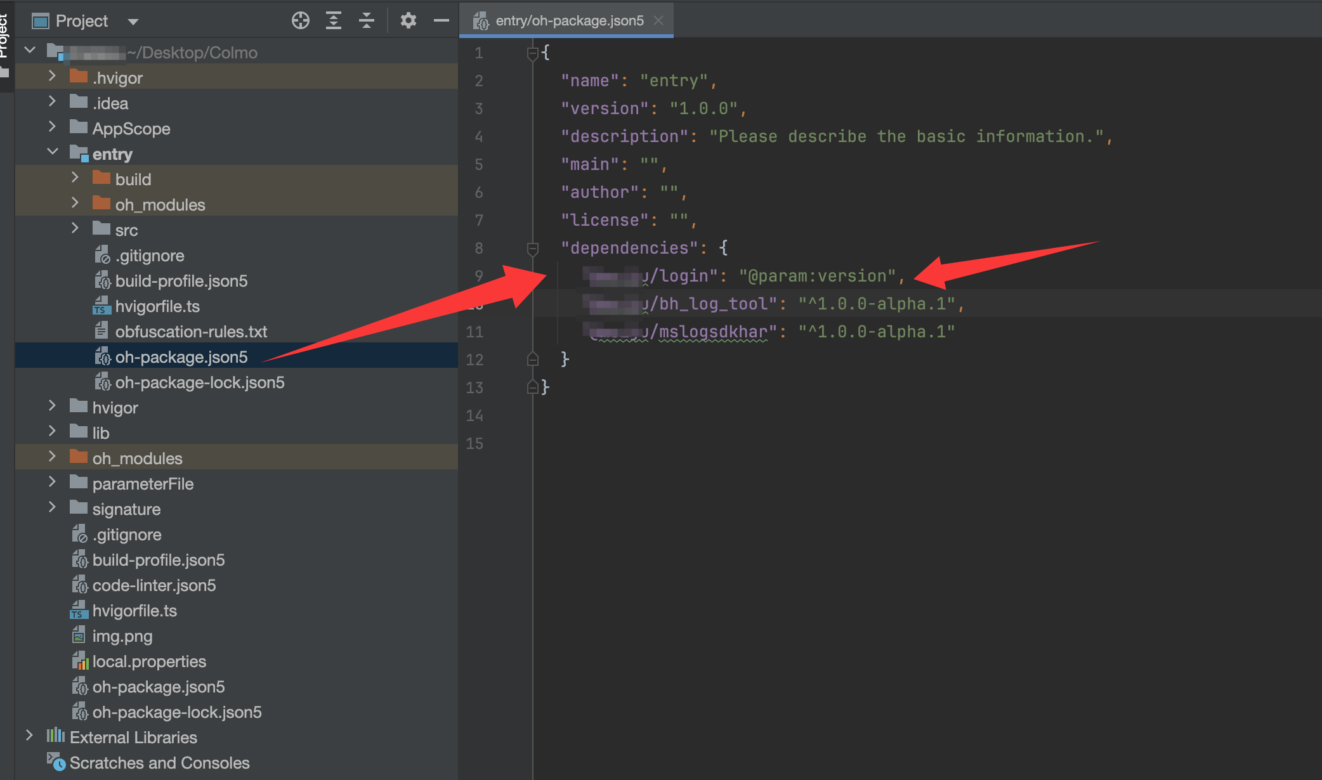Viewport: 1322px width, 780px height.
Task: Click the Select Opened File target icon
Action: pos(300,21)
